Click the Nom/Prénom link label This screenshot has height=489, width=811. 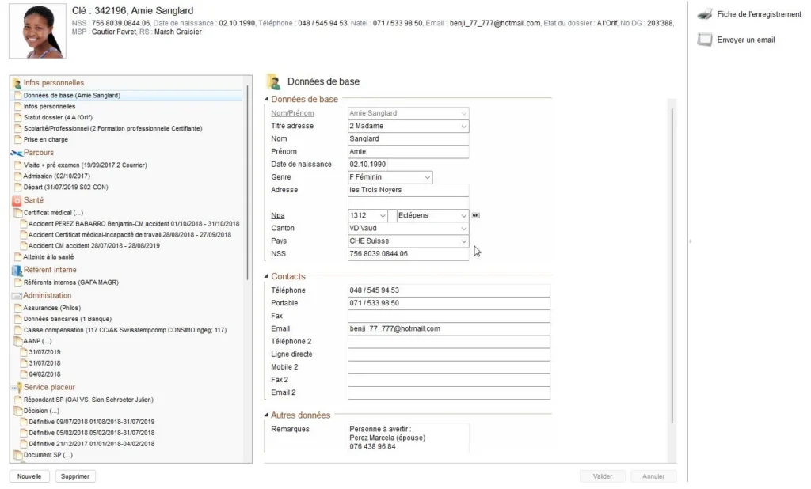click(292, 113)
